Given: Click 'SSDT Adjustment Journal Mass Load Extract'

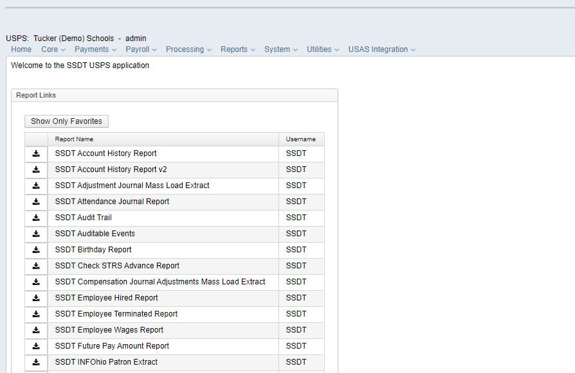Looking at the screenshot, I should coord(132,186).
